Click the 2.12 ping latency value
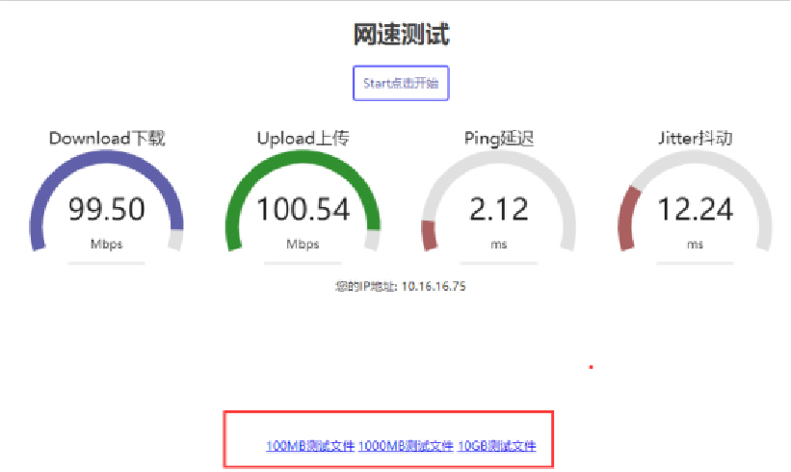This screenshot has width=791, height=472. [x=499, y=209]
